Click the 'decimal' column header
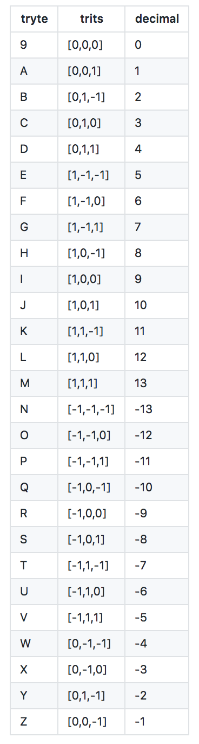 (x=157, y=19)
